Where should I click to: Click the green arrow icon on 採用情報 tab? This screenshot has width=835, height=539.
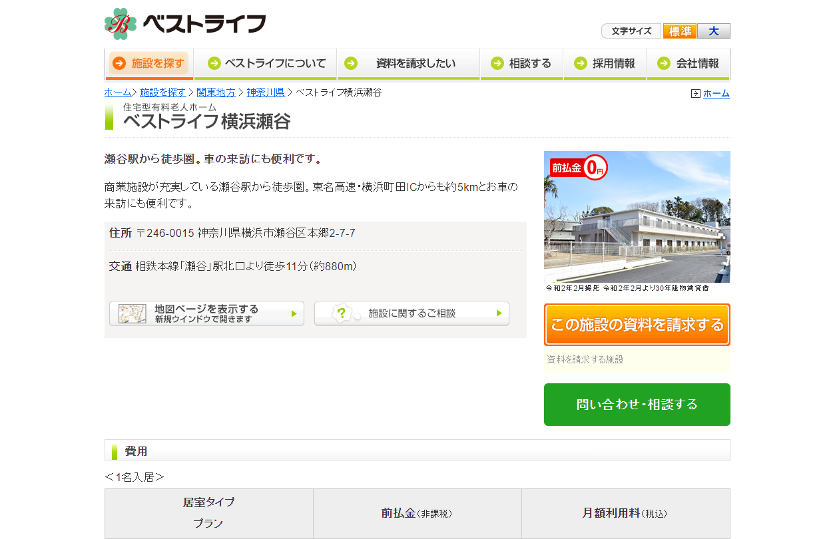click(x=580, y=63)
